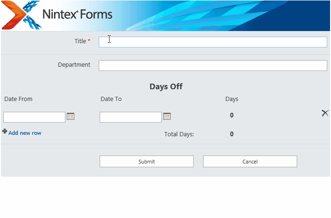Viewport: 331px width, 218px height.
Task: Click into the Date To input box
Action: [x=130, y=117]
